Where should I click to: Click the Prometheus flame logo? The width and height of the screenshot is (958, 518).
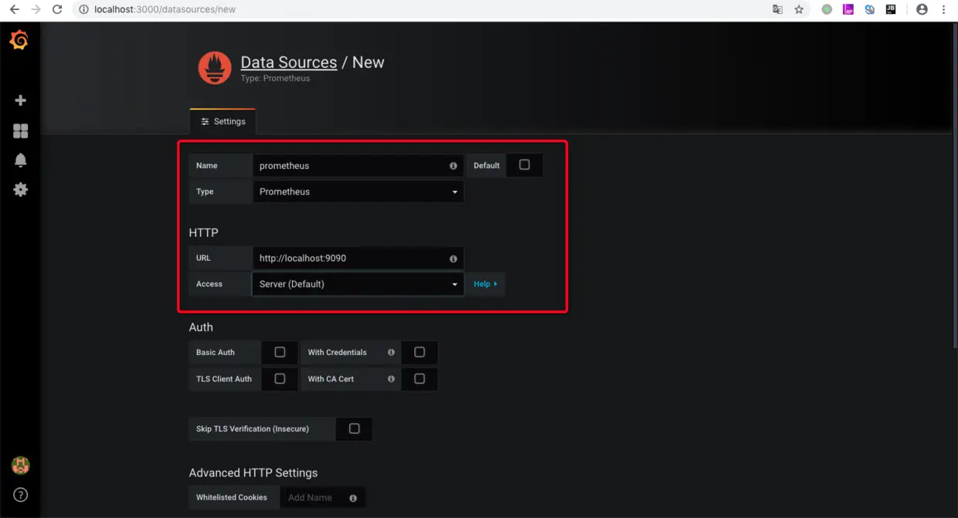(x=215, y=68)
